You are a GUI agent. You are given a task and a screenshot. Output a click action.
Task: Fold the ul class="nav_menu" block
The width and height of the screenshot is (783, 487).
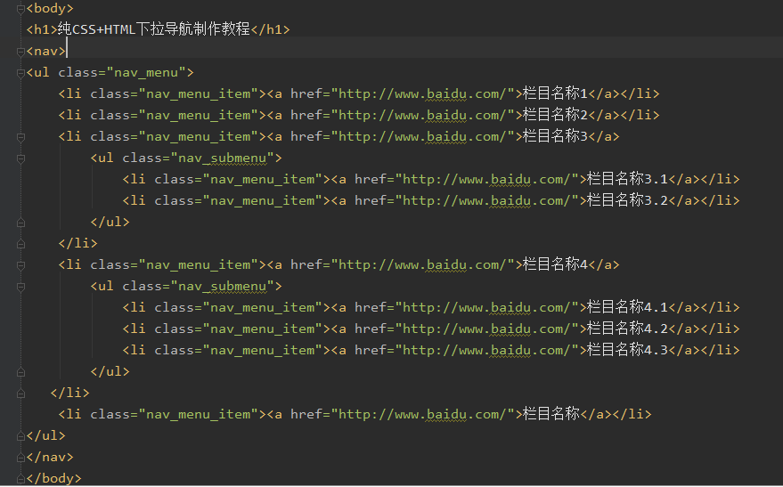[21, 73]
